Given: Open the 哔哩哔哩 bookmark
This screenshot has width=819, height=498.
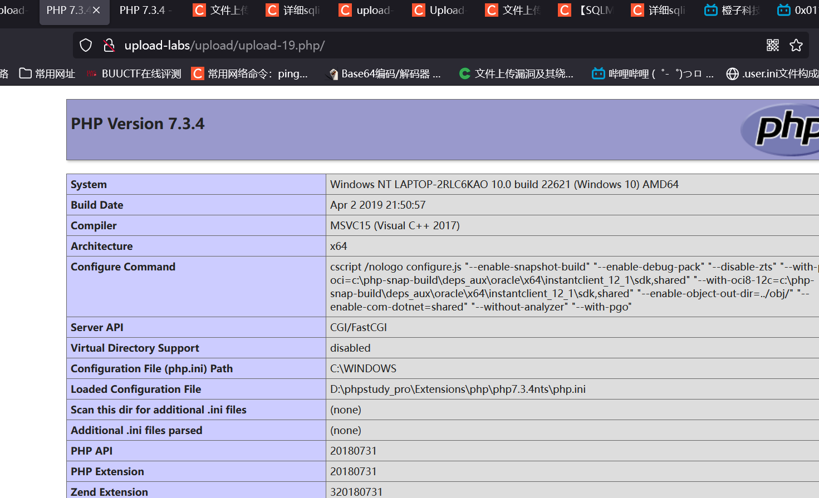Looking at the screenshot, I should click(653, 73).
